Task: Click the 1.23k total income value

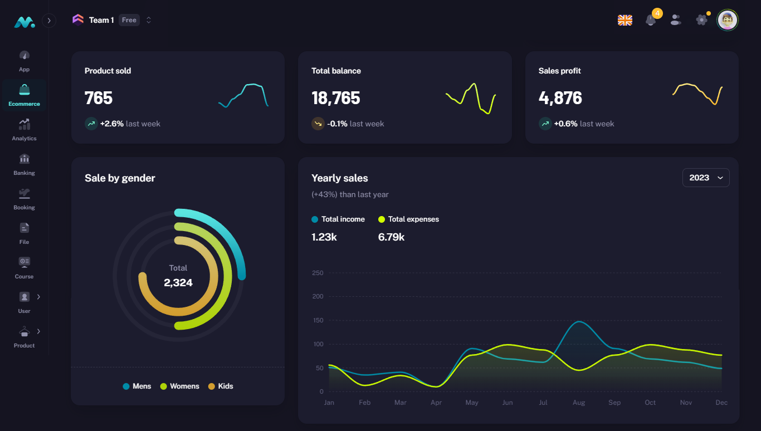Action: pyautogui.click(x=324, y=237)
